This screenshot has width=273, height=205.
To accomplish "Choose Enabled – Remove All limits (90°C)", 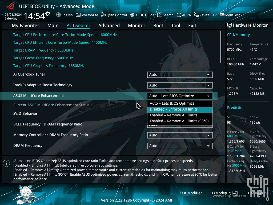I will pyautogui.click(x=180, y=121).
